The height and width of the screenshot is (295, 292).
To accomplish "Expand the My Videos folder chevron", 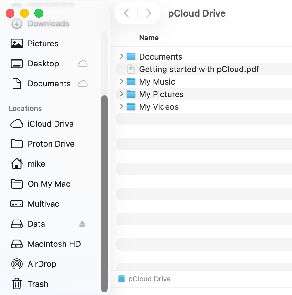I will (122, 106).
